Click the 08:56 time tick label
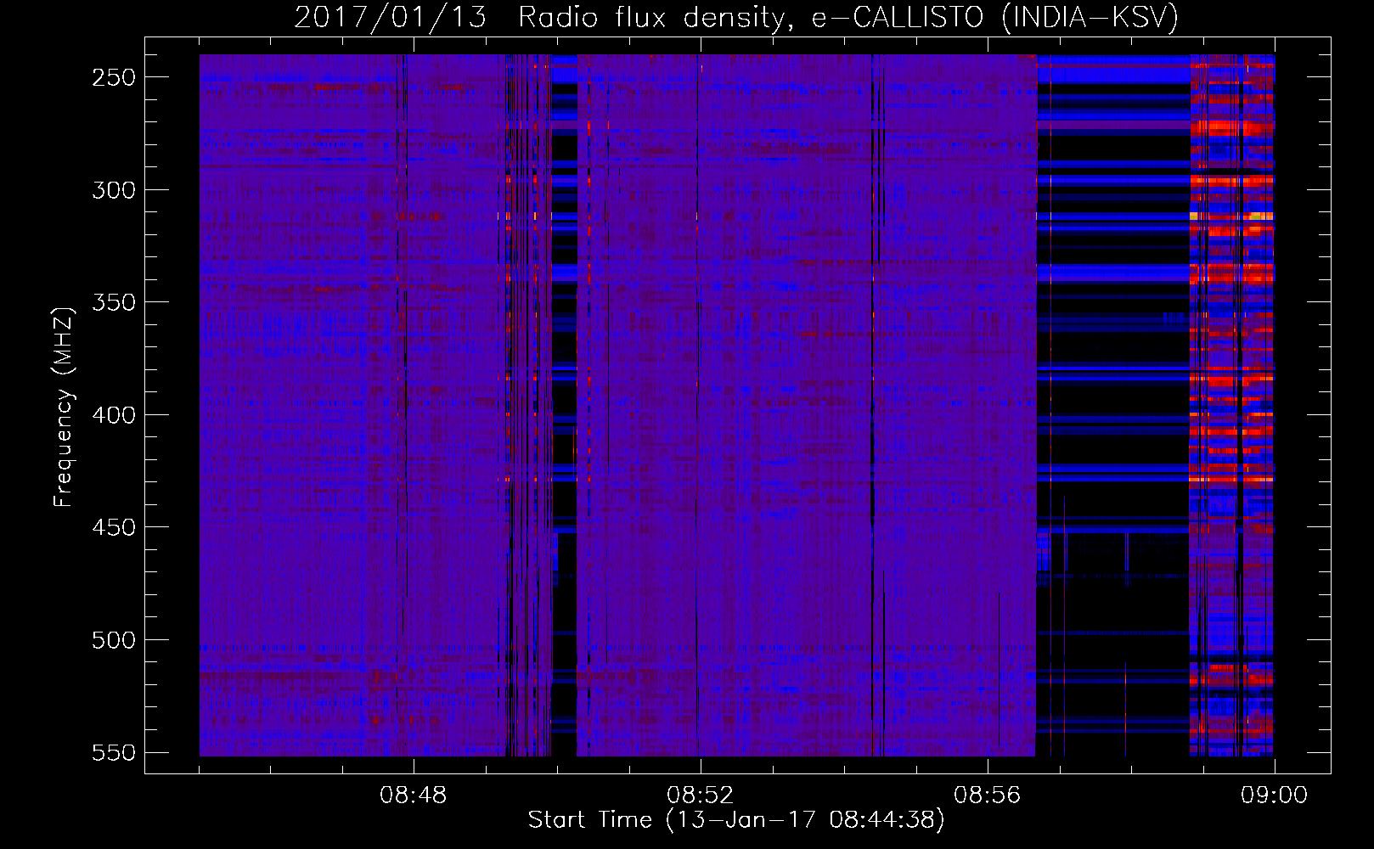 [988, 796]
